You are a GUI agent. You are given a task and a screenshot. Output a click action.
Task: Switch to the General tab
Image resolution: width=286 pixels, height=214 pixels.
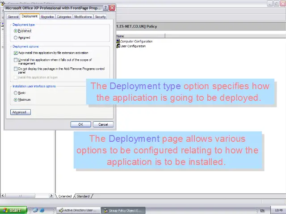(x=13, y=16)
